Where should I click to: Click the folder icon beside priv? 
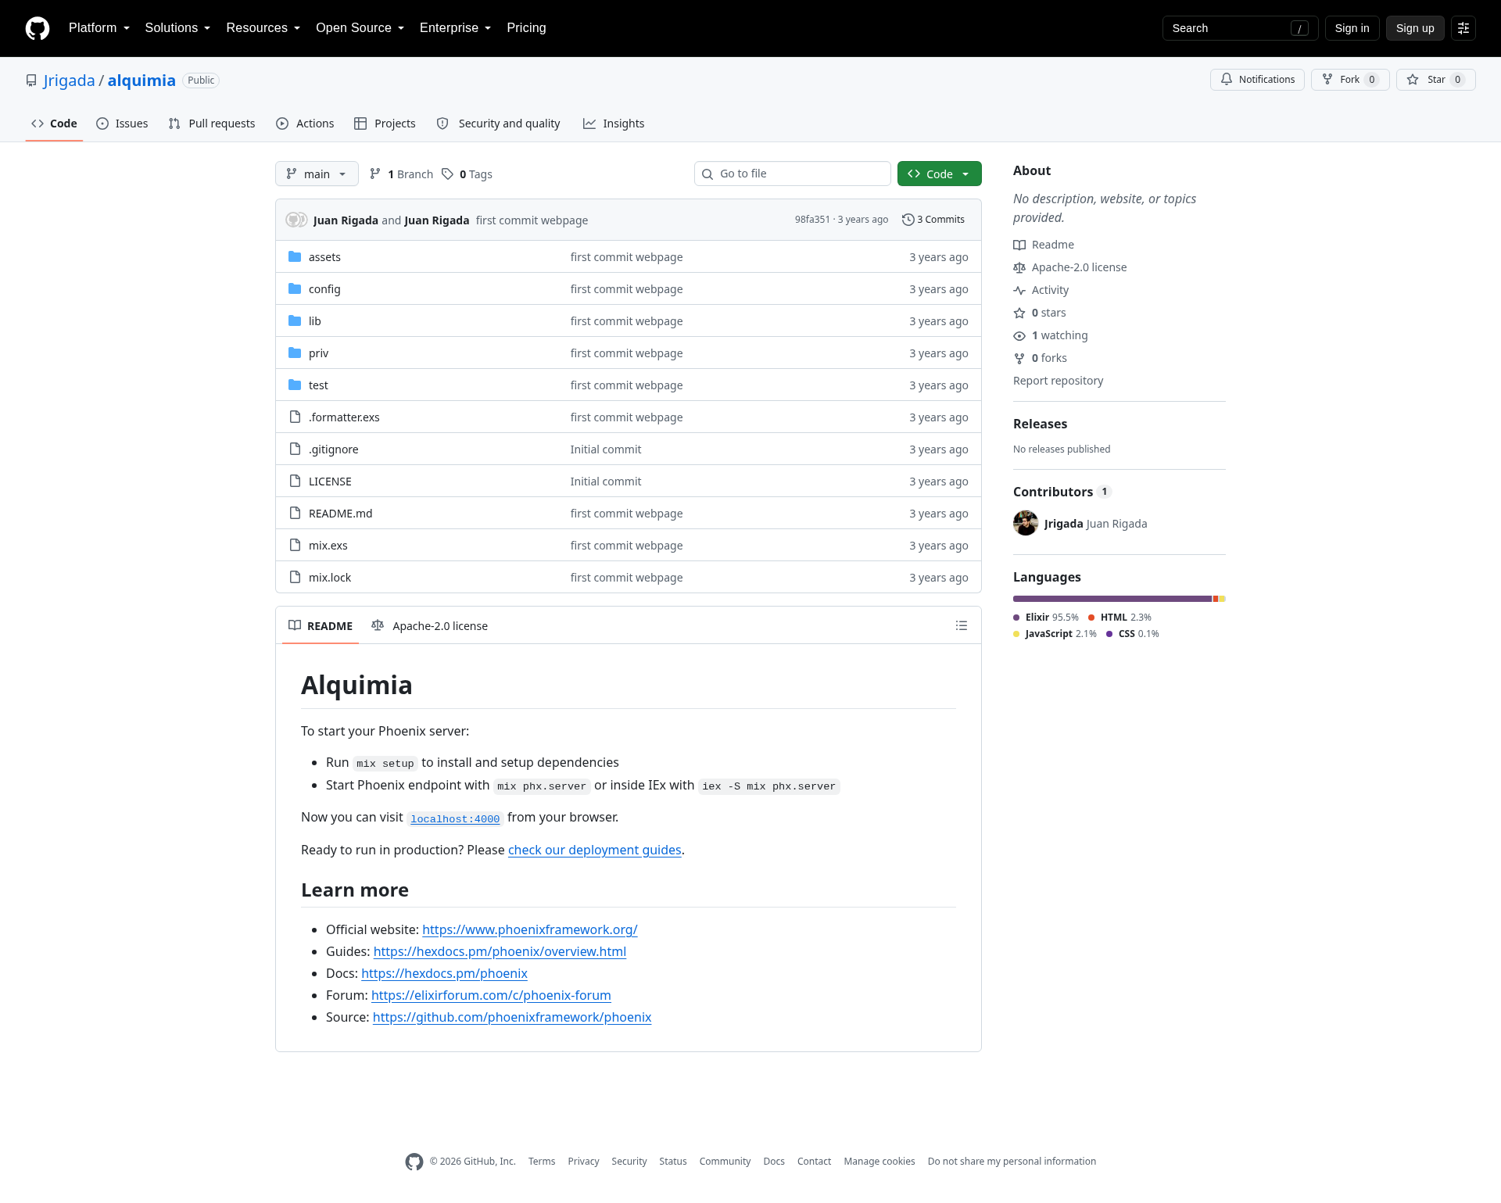(x=295, y=353)
